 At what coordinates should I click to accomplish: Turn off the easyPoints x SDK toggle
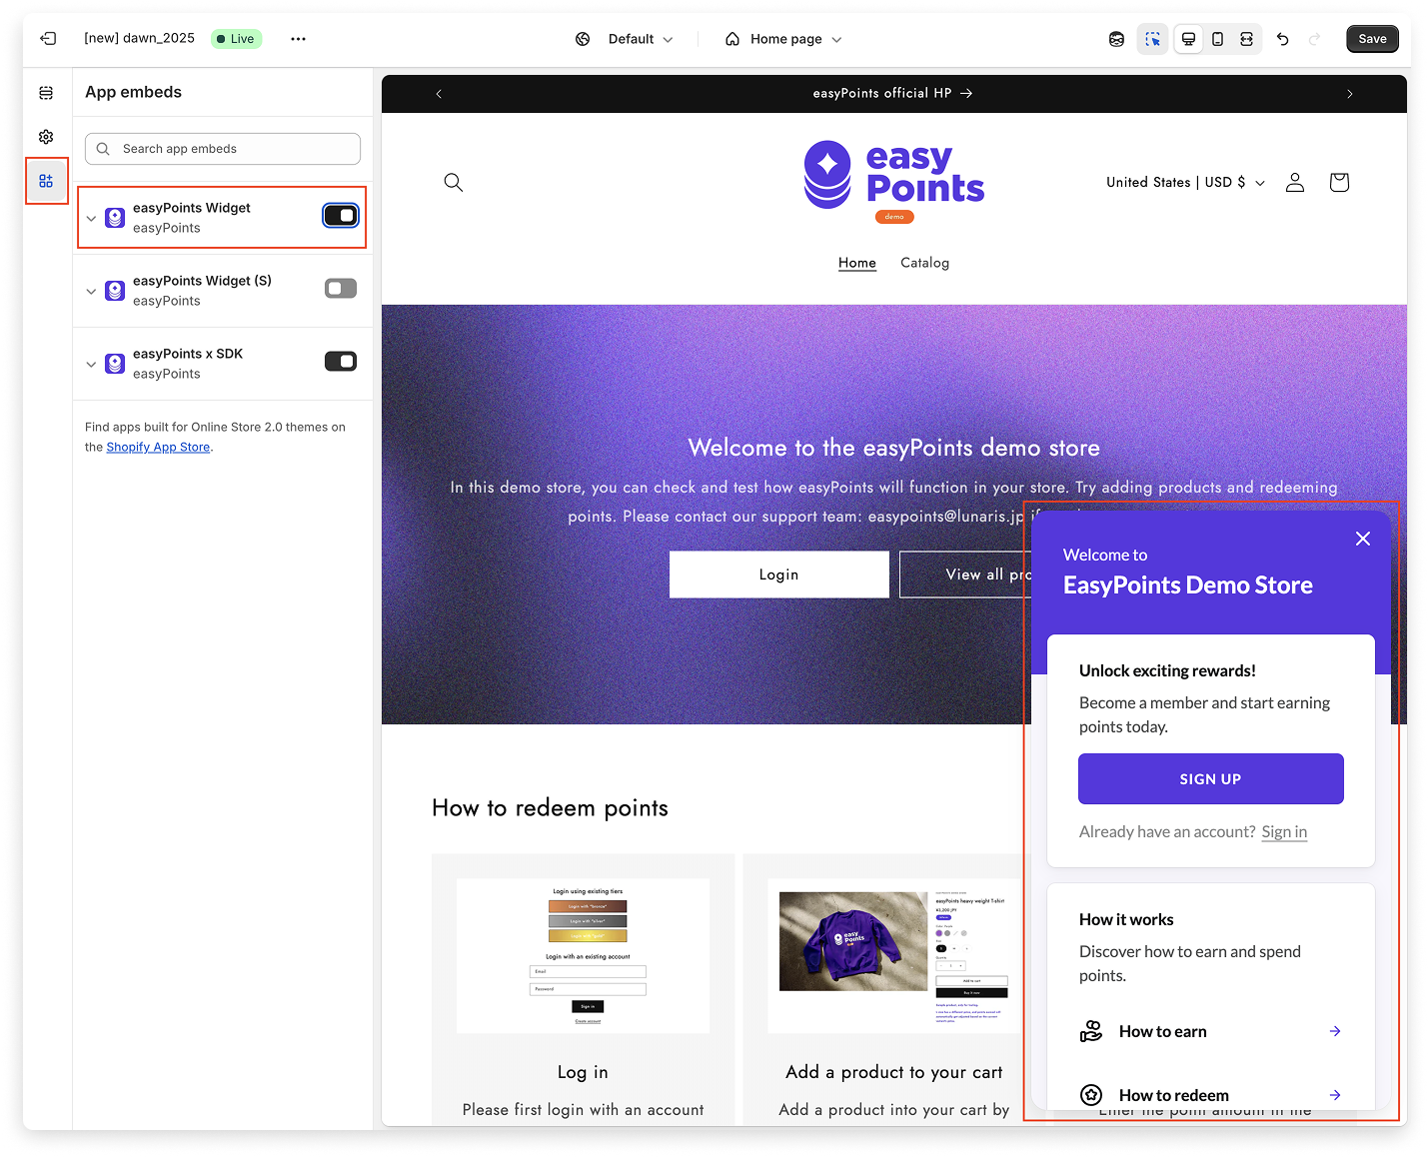(x=341, y=362)
